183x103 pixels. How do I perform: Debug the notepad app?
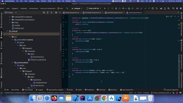point(116,8)
